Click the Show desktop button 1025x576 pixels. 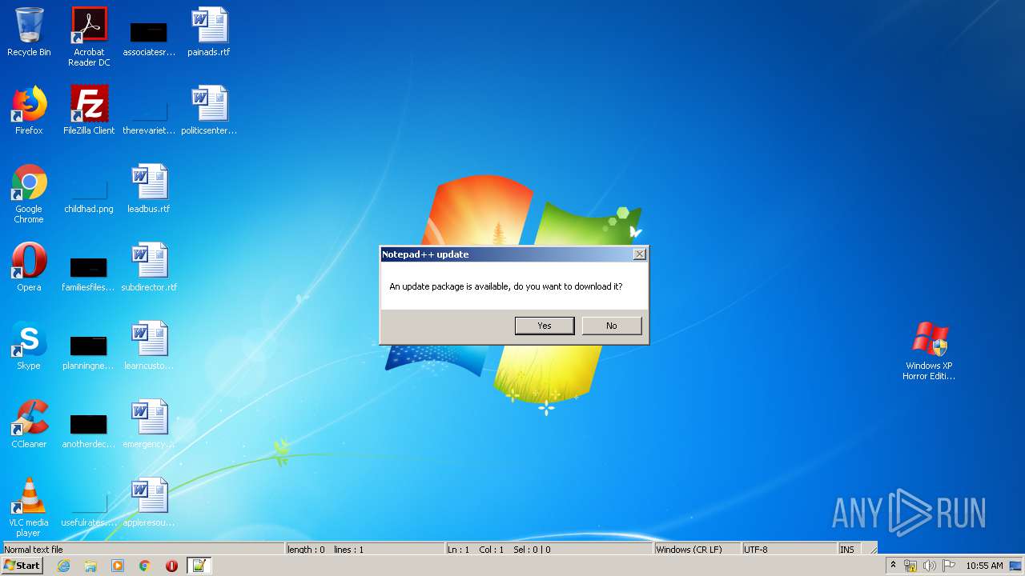point(1016,566)
